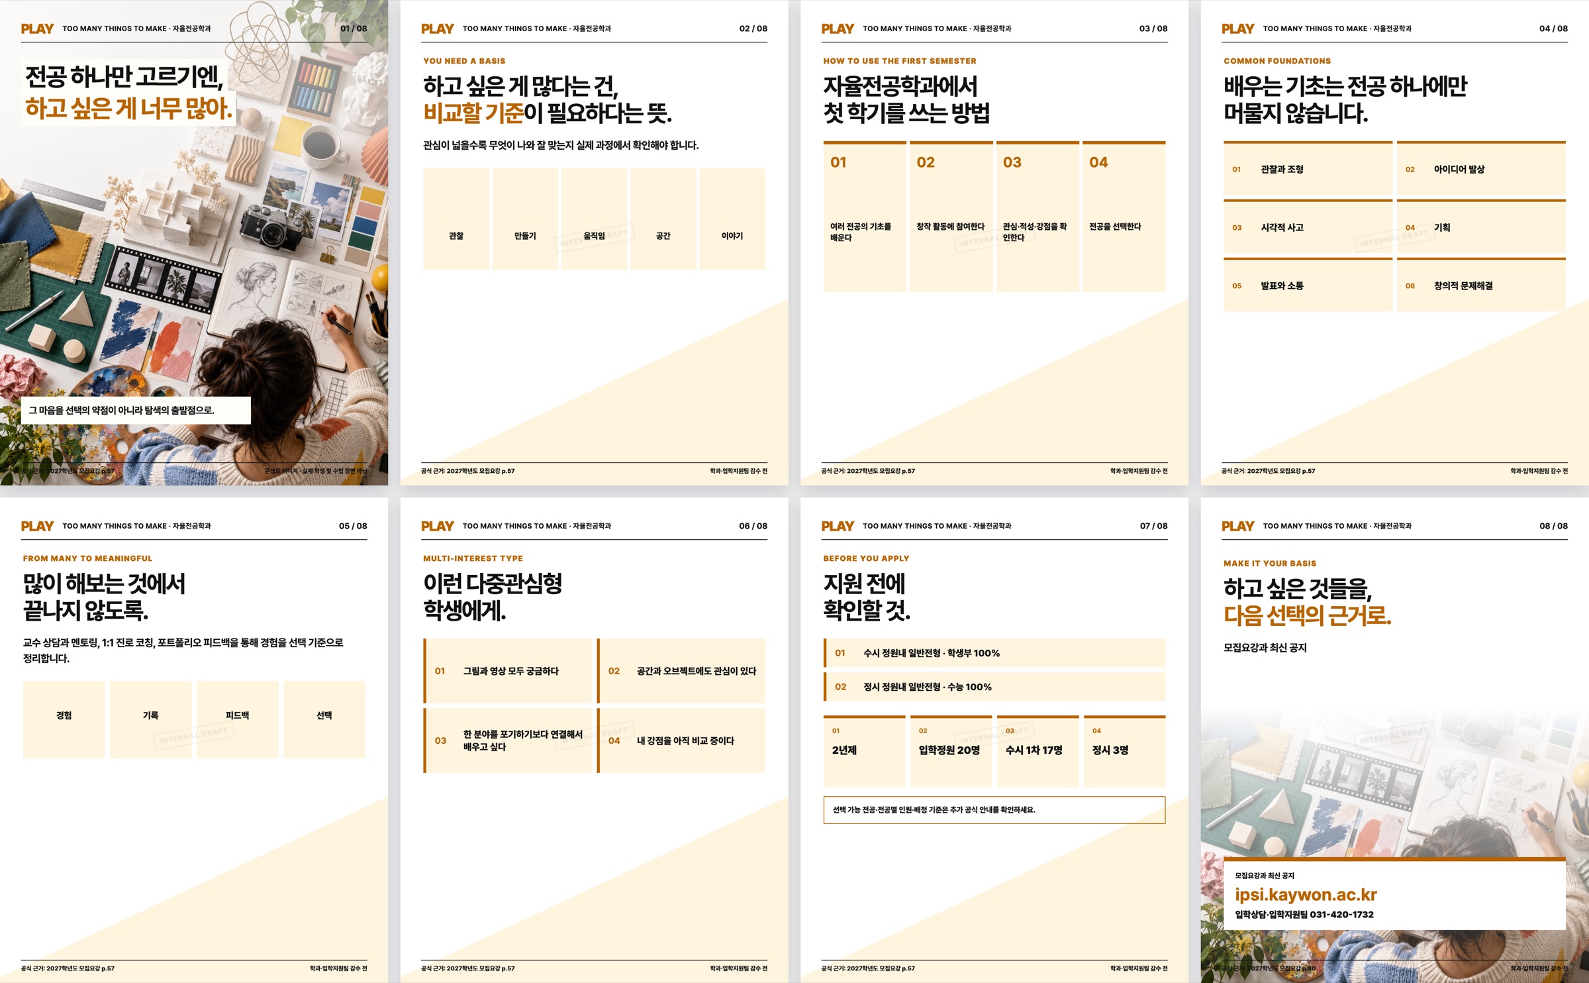Select the "움직임" keyword card
The height and width of the screenshot is (983, 1589).
594,219
